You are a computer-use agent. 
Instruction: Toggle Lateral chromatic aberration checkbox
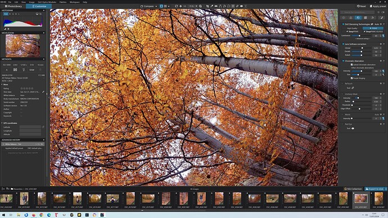pos(351,65)
